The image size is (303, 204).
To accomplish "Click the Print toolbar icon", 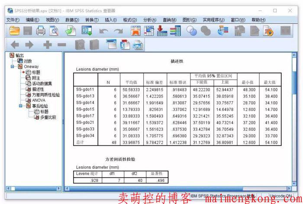I will (41, 30).
